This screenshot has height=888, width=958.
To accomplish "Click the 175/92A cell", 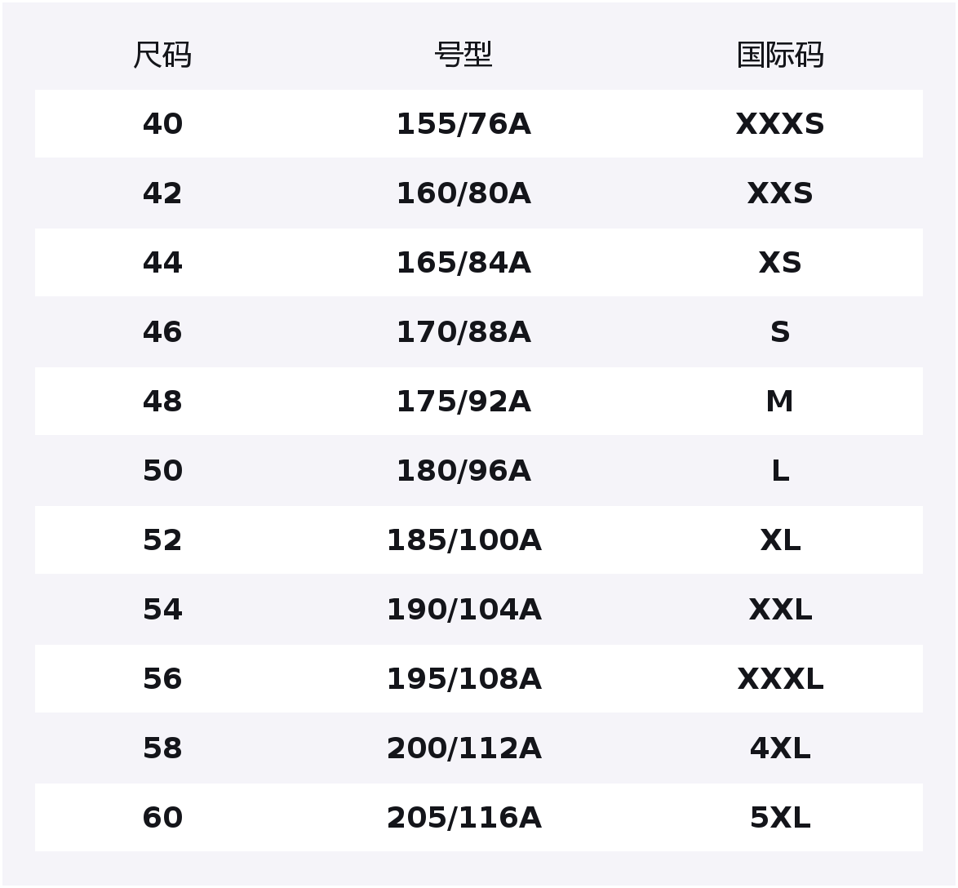I will 463,402.
